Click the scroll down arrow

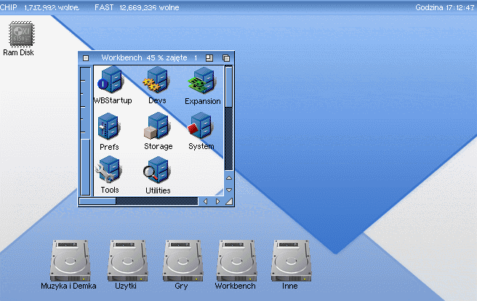click(x=229, y=190)
